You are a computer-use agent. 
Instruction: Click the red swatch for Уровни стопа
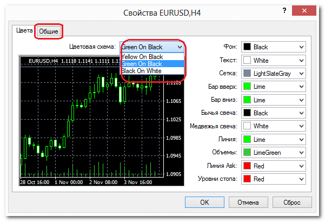(247, 179)
